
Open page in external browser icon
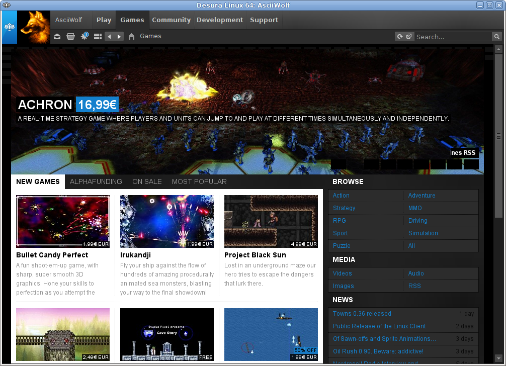(x=409, y=36)
